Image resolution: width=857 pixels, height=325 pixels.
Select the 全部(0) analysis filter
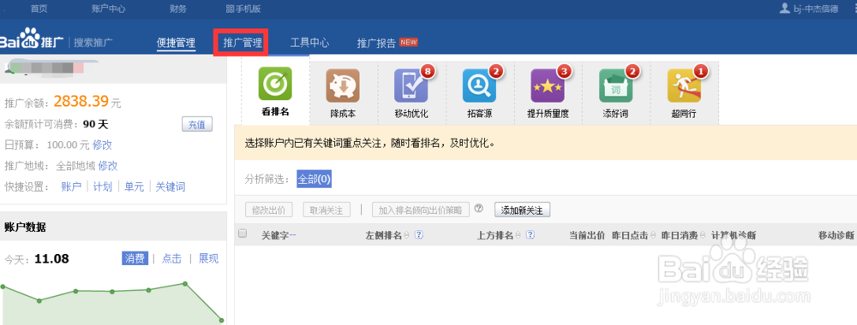coord(315,180)
